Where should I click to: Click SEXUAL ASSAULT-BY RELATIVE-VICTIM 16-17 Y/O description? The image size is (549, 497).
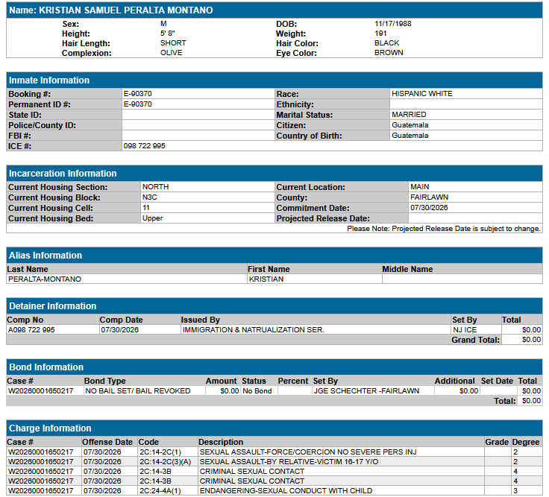point(289,462)
